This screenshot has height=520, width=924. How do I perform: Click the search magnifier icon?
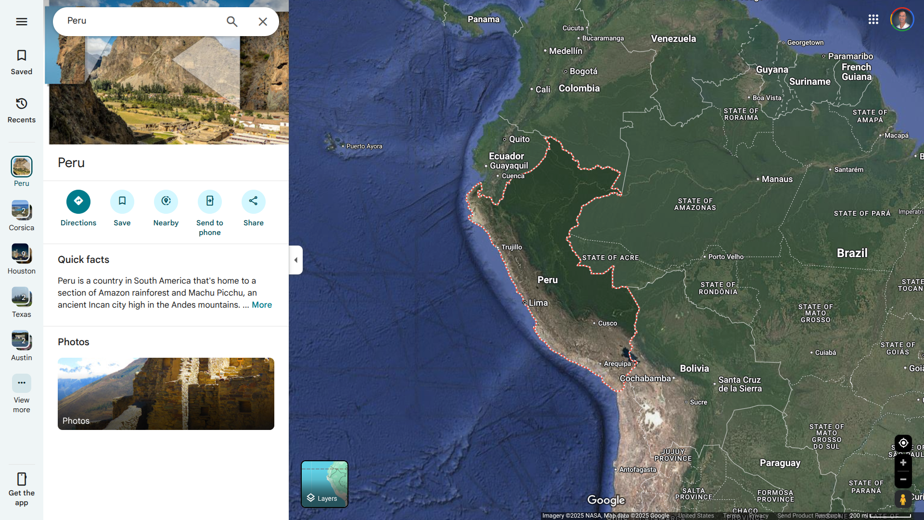pos(232,22)
